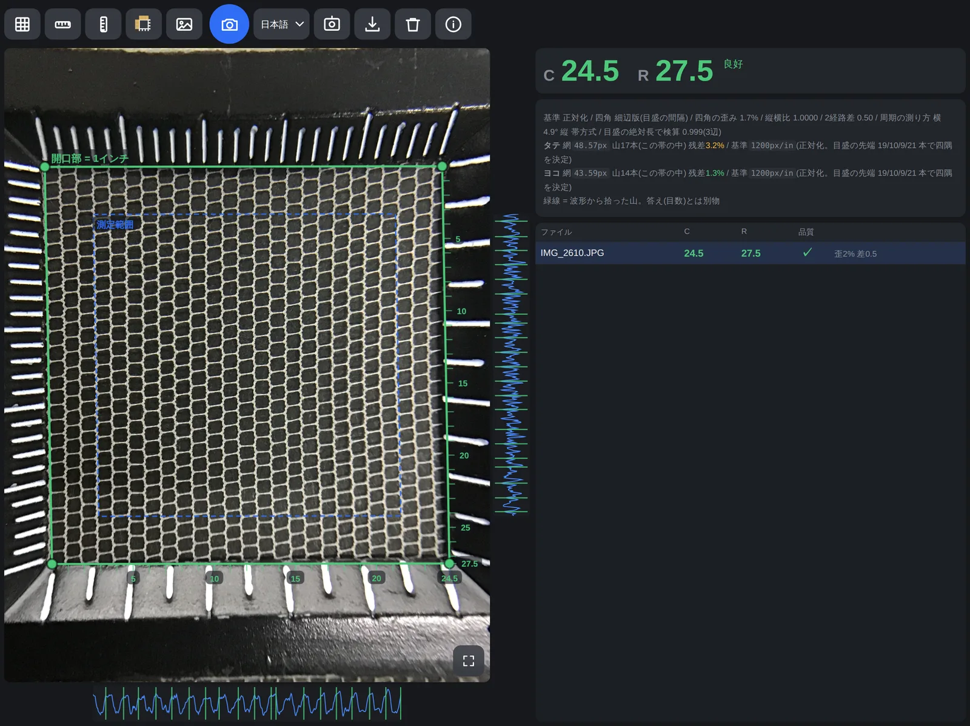Select the horizontal ruler tool
Image resolution: width=970 pixels, height=726 pixels.
[63, 24]
